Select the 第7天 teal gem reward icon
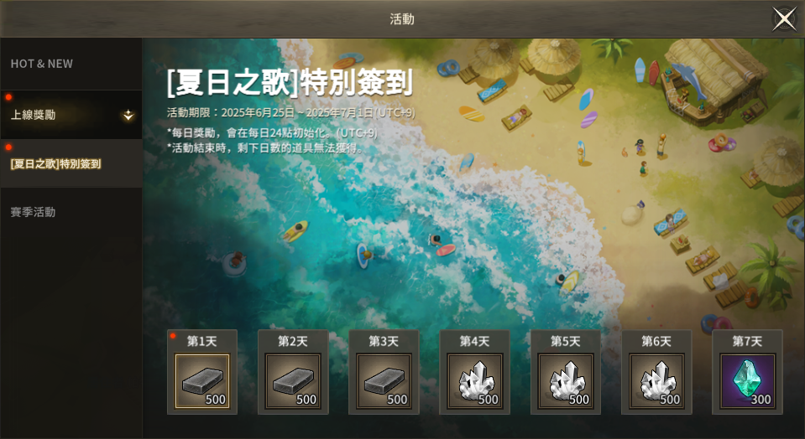Screen dimensions: 805x439 (x=747, y=381)
